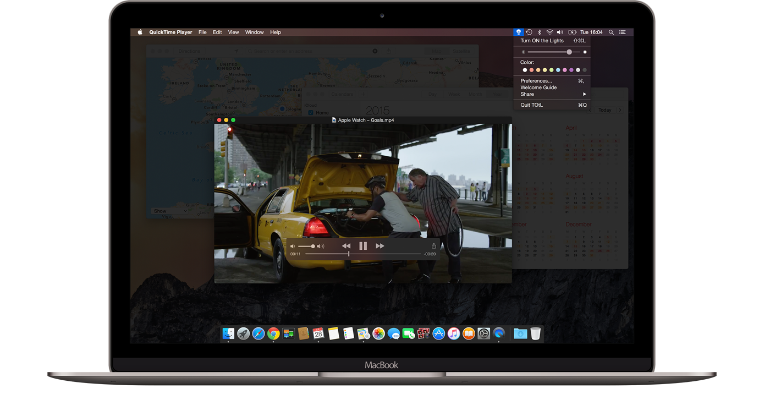770x394 pixels.
Task: Adjust the QuickTime volume slider
Action: click(306, 247)
